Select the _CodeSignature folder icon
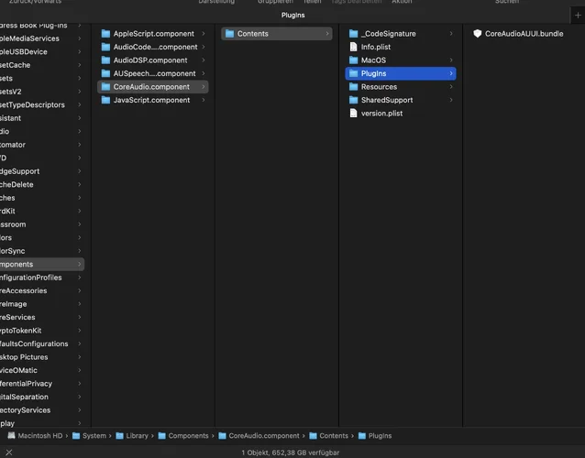Image resolution: width=585 pixels, height=458 pixels. 353,34
